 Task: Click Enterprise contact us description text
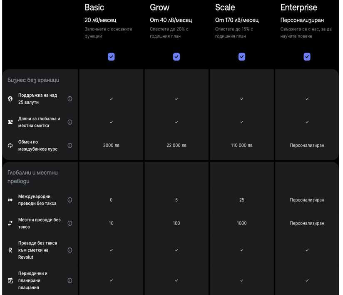(306, 33)
